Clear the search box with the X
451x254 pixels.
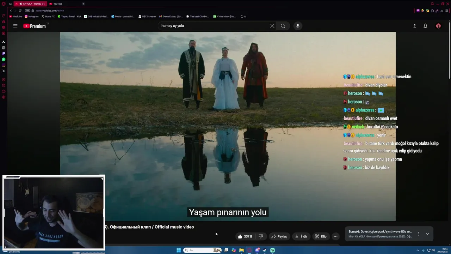point(272,26)
